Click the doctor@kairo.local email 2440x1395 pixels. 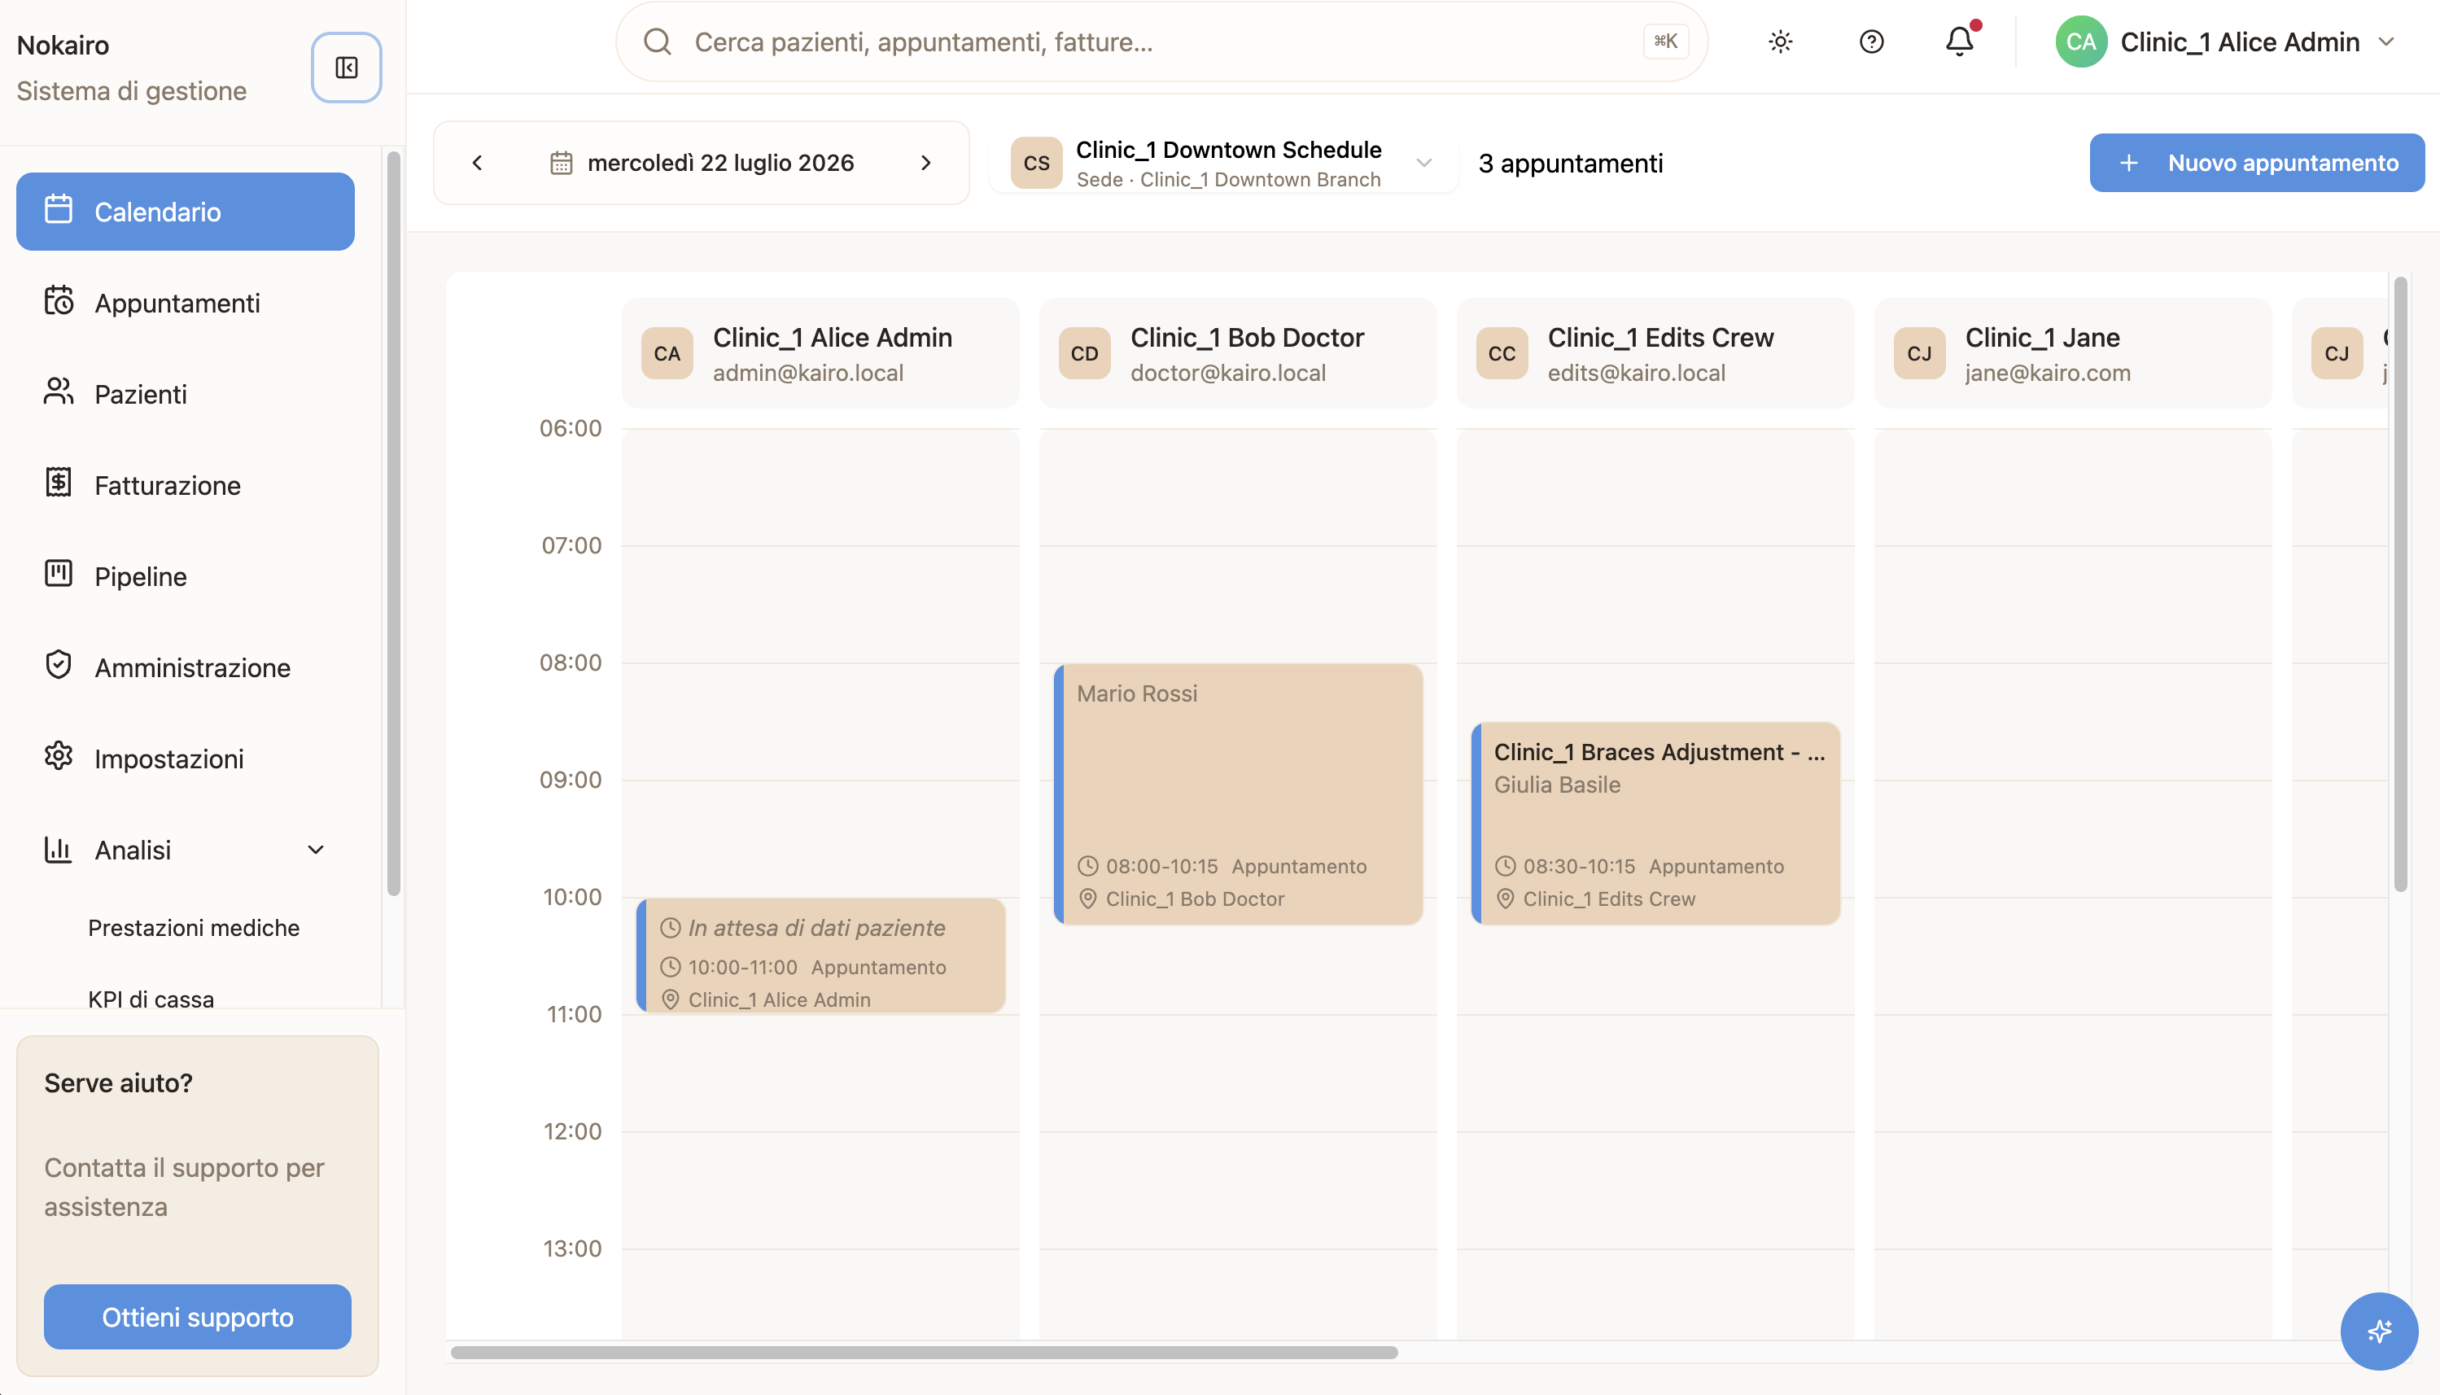point(1227,373)
